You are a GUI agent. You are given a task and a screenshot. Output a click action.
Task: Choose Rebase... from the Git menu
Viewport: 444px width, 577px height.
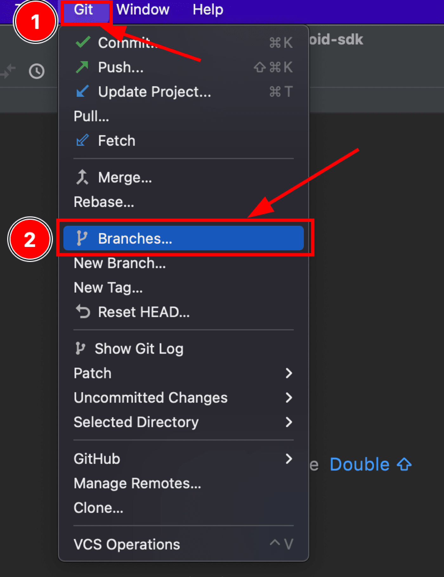point(104,202)
